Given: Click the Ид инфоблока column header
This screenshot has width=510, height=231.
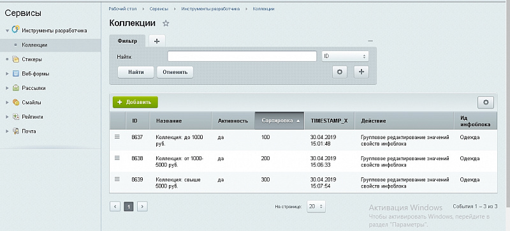Looking at the screenshot, I should click(476, 121).
